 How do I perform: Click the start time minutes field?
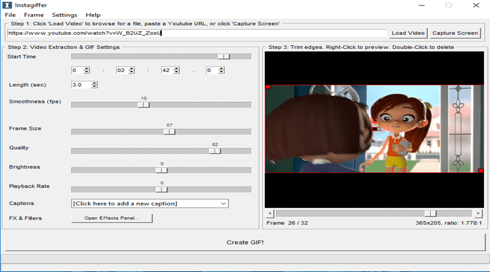point(122,70)
